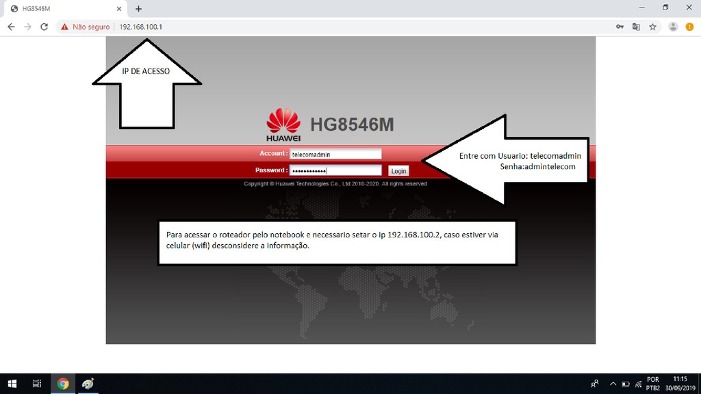Restore down the Chrome window

665,8
